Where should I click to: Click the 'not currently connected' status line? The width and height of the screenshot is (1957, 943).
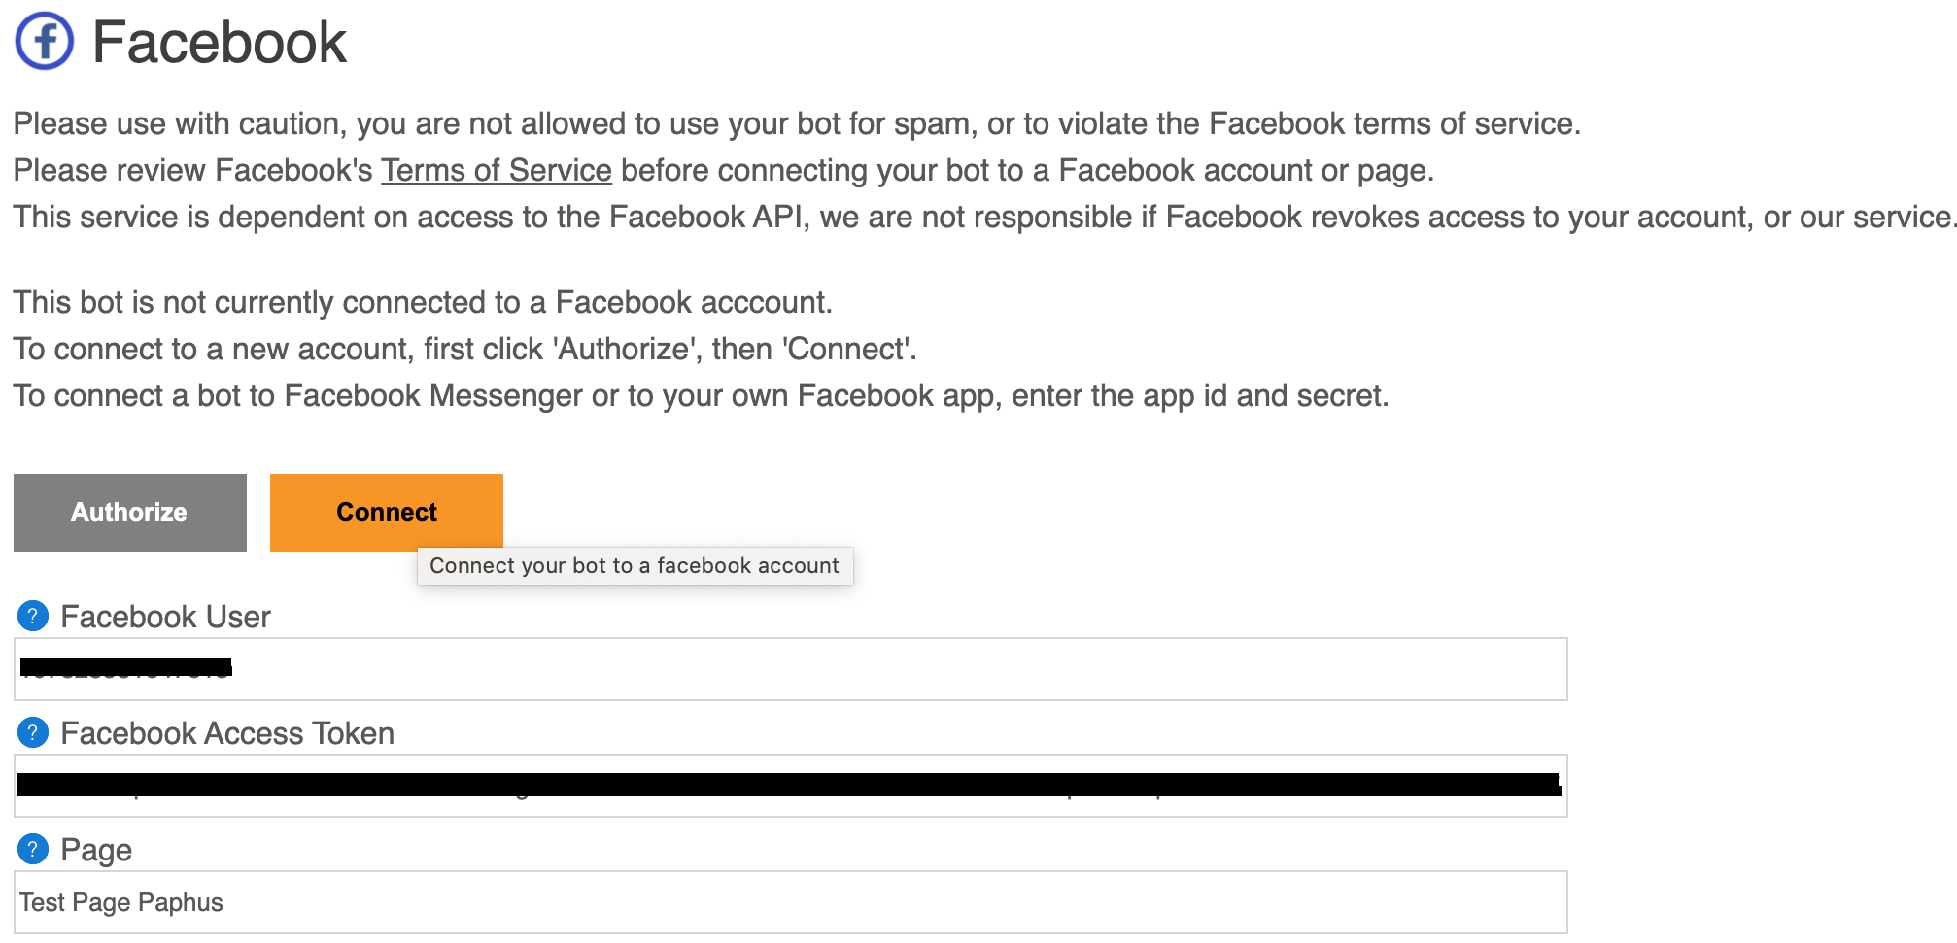[423, 302]
